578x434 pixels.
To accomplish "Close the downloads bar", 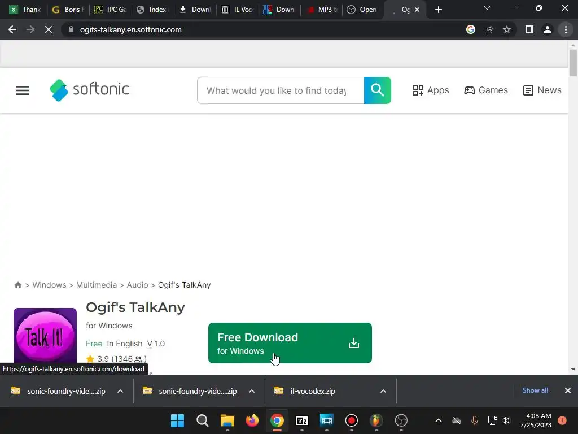I will tap(568, 390).
